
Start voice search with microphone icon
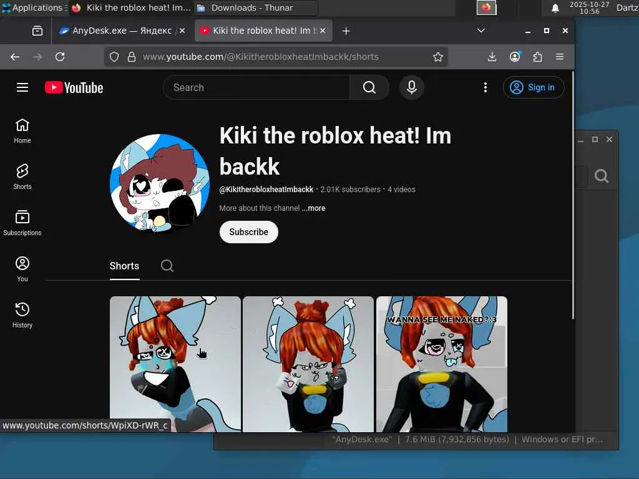(x=412, y=87)
